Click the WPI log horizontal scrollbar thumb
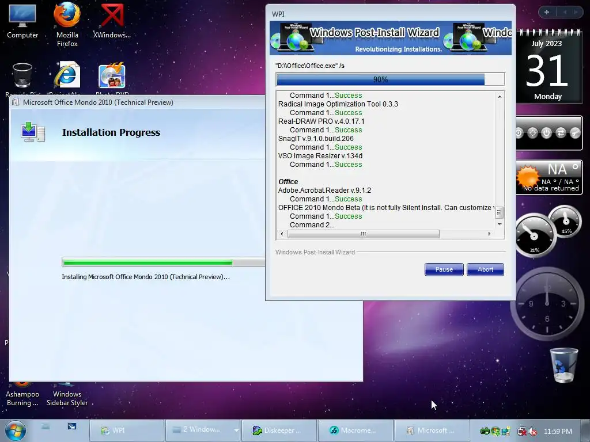Screen dimensions: 590x442 (364, 234)
